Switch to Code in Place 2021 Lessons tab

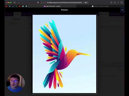tap(52, 6)
